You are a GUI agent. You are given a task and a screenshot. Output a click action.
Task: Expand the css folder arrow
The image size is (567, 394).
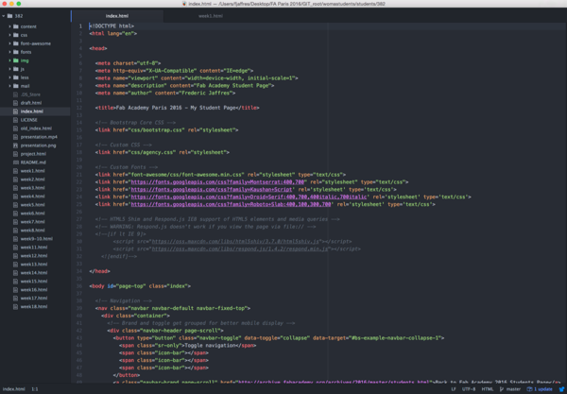coord(9,35)
